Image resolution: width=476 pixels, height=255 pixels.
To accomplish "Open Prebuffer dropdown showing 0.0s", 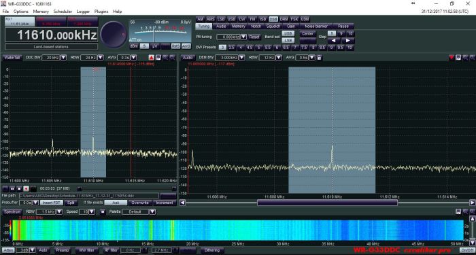I will [35, 203].
